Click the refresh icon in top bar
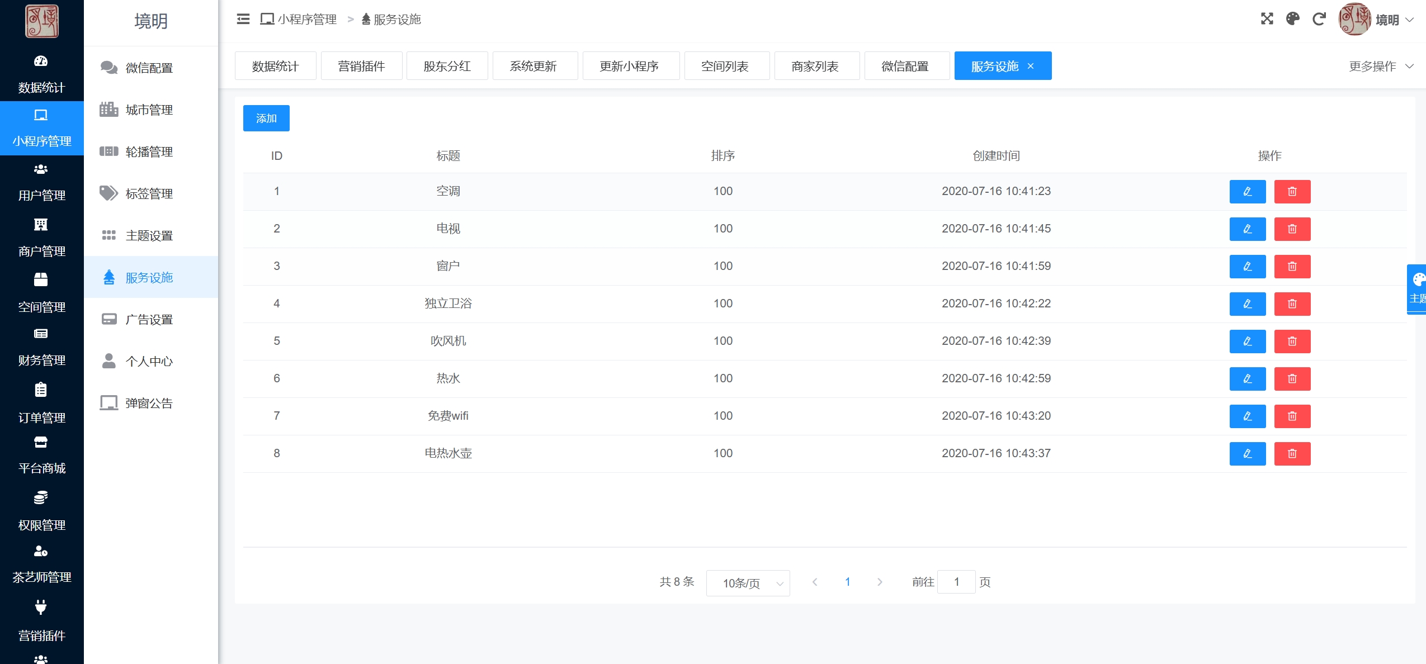Screen dimensions: 1426x664 [1319, 20]
